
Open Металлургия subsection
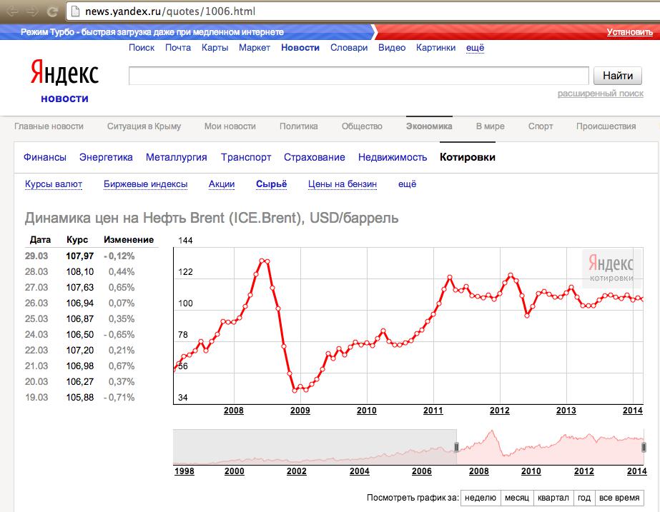click(177, 157)
